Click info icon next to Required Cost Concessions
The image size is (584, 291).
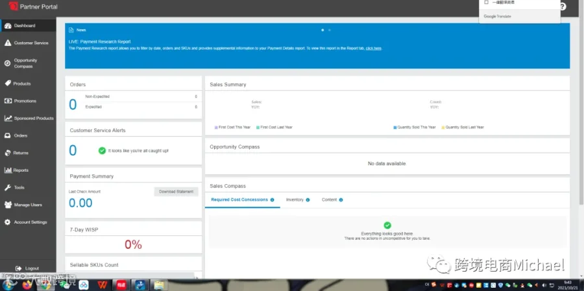coord(272,200)
